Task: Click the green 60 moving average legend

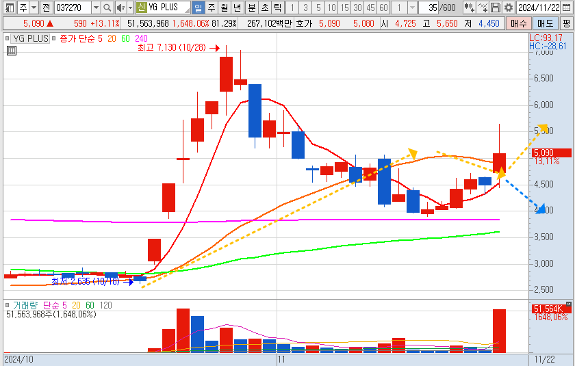Action: 125,38
